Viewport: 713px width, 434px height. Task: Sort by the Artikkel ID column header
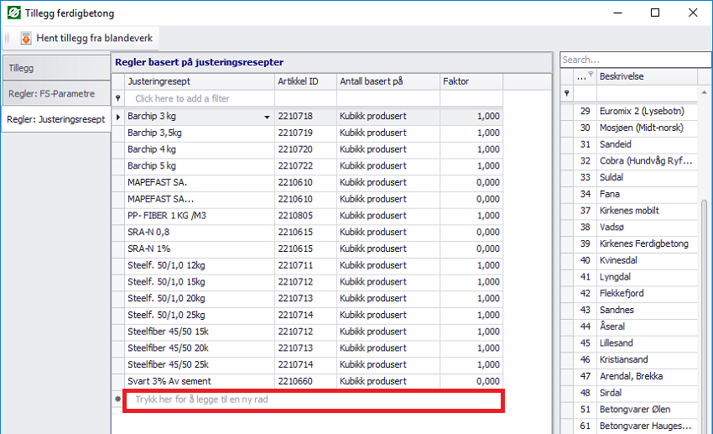[304, 81]
